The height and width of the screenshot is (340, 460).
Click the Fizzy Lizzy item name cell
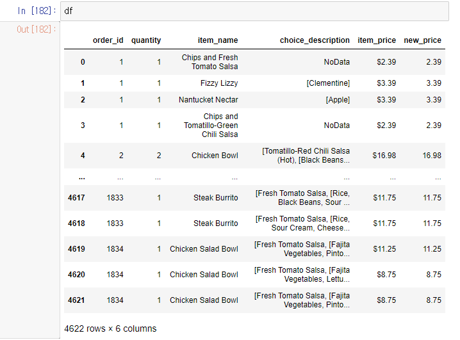click(x=219, y=83)
